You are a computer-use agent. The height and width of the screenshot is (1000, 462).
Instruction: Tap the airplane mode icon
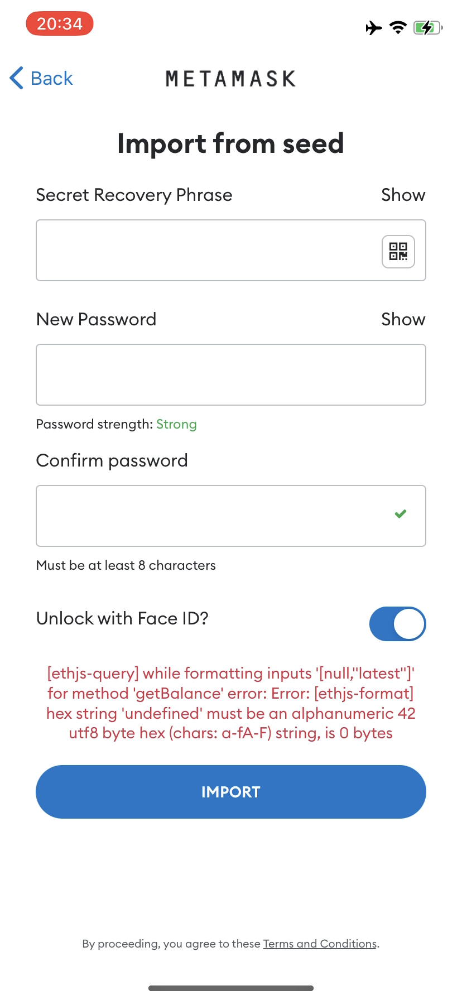(x=373, y=27)
